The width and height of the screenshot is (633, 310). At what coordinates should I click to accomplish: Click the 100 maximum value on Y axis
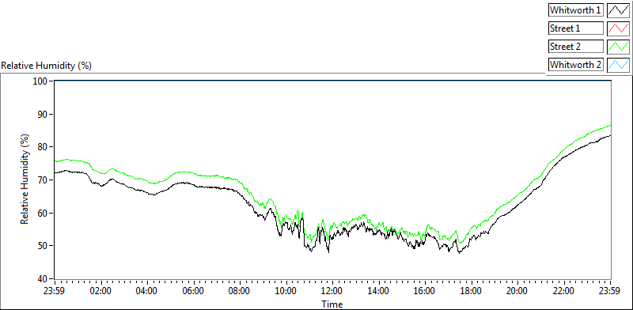(42, 81)
